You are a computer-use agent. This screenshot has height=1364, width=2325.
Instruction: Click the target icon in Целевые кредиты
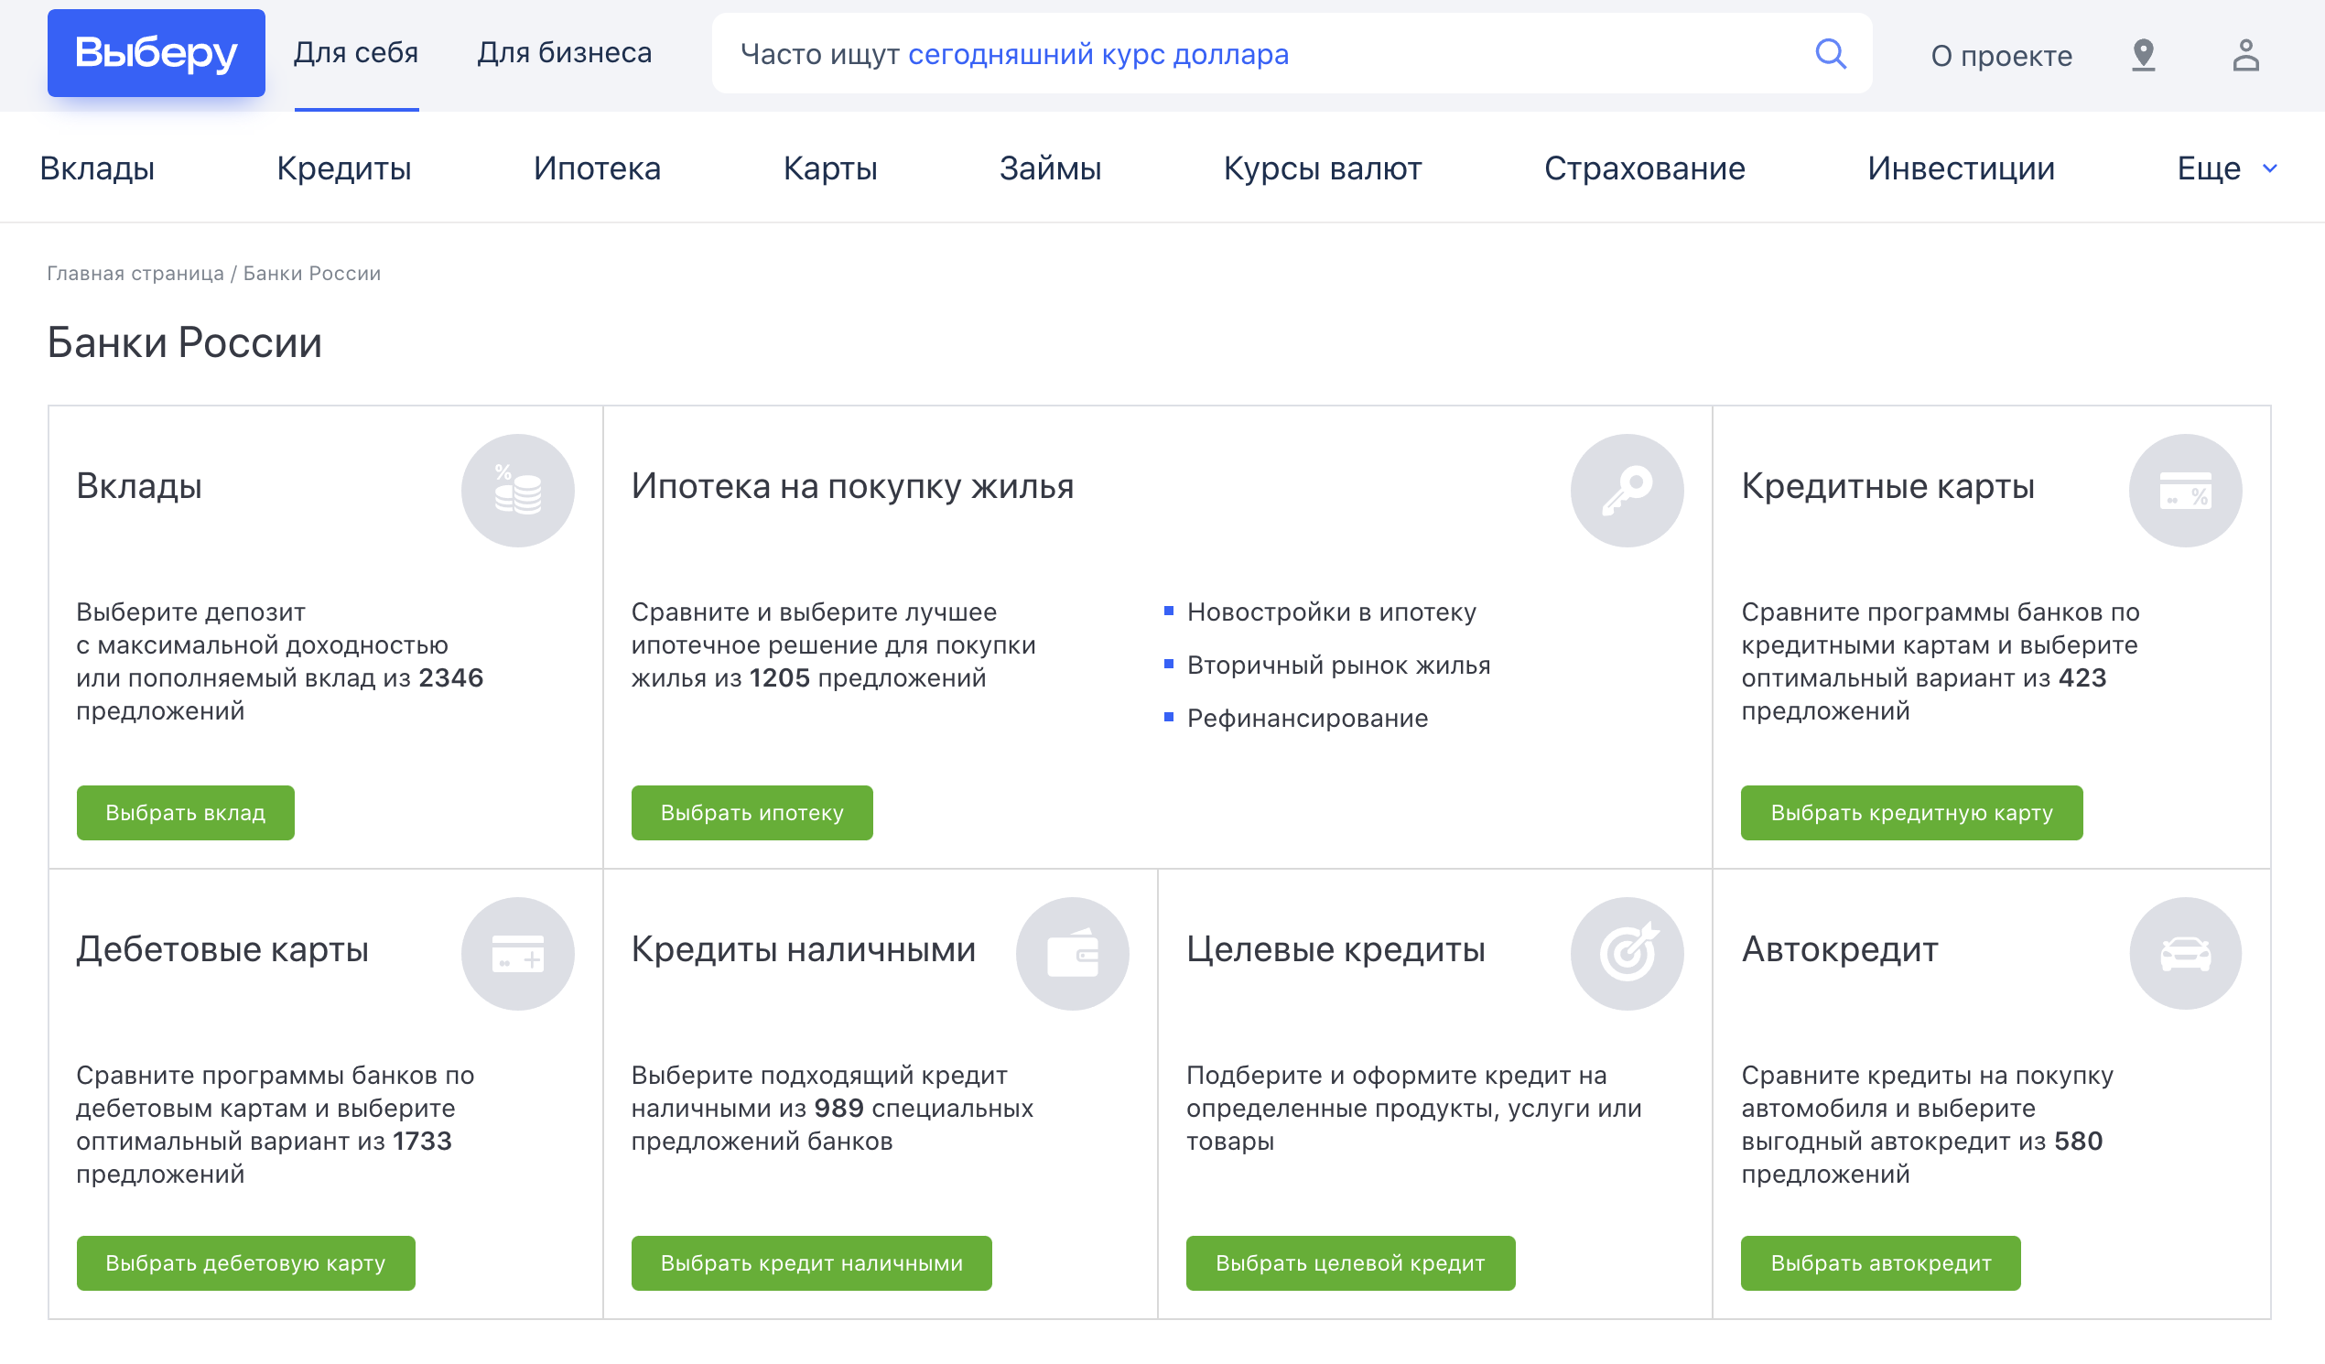[x=1627, y=952]
